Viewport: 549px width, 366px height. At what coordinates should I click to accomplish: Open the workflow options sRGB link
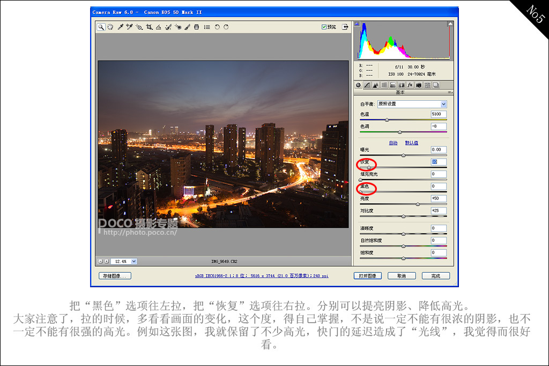pos(262,276)
